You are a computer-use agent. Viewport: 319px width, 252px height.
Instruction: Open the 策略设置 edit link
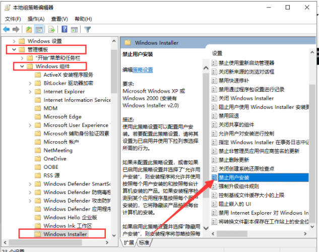[143, 70]
